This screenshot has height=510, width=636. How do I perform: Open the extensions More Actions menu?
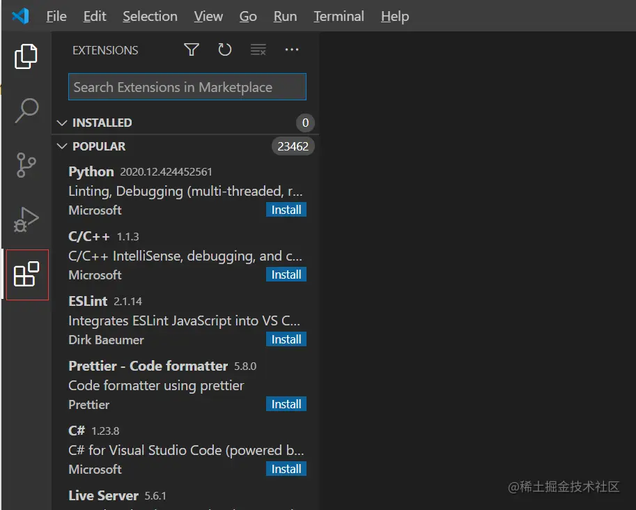(292, 49)
